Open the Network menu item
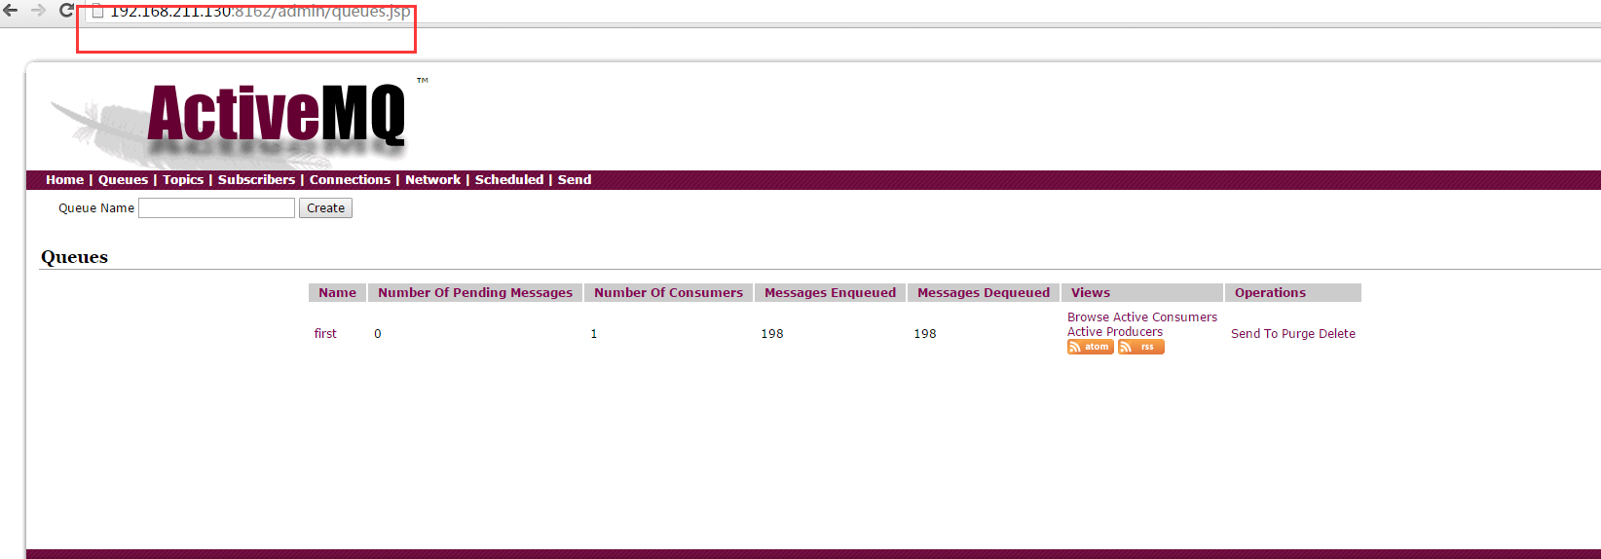The image size is (1601, 559). coord(432,180)
